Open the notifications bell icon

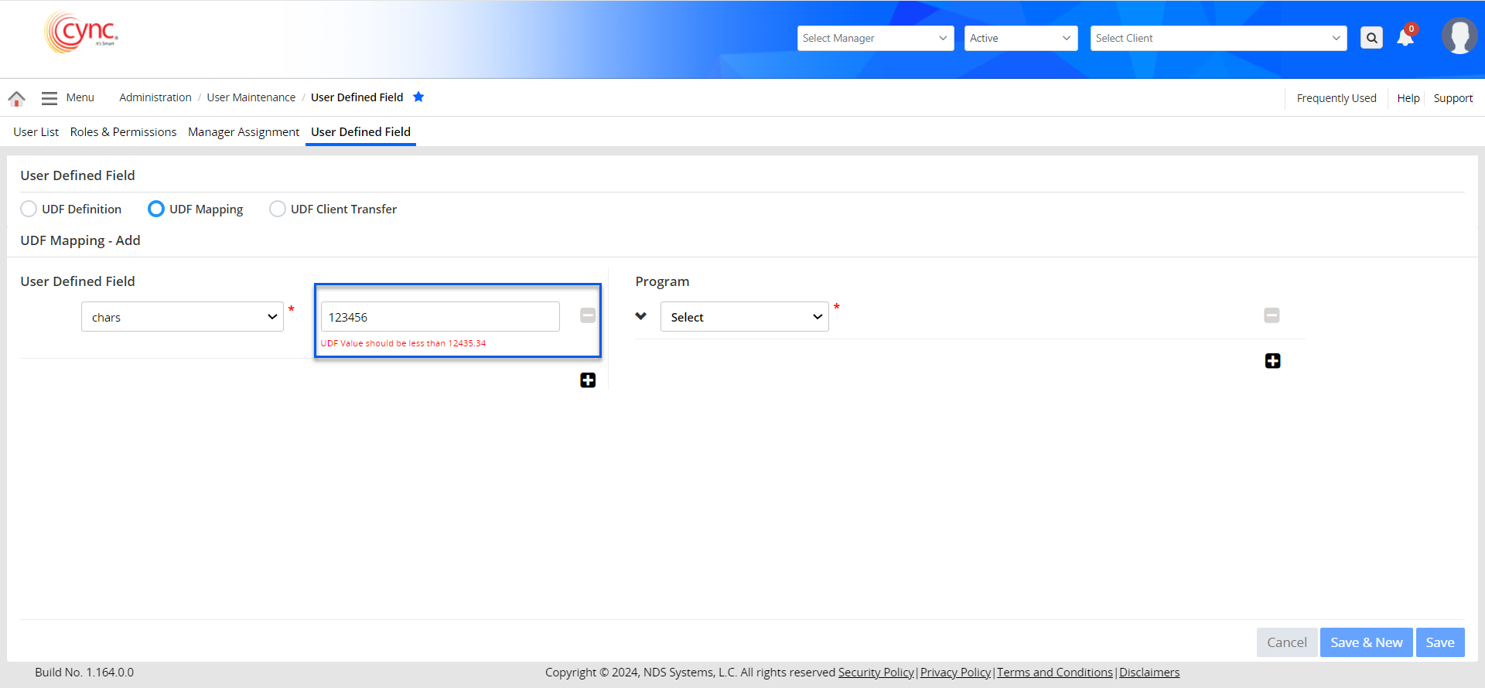[1405, 38]
